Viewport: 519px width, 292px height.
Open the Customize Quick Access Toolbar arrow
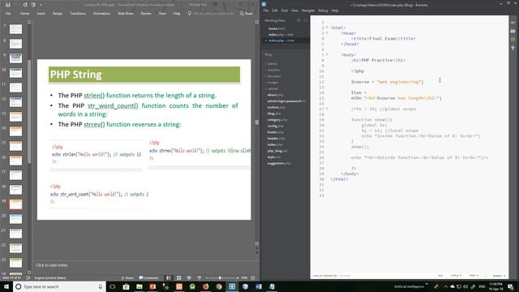pos(41,5)
